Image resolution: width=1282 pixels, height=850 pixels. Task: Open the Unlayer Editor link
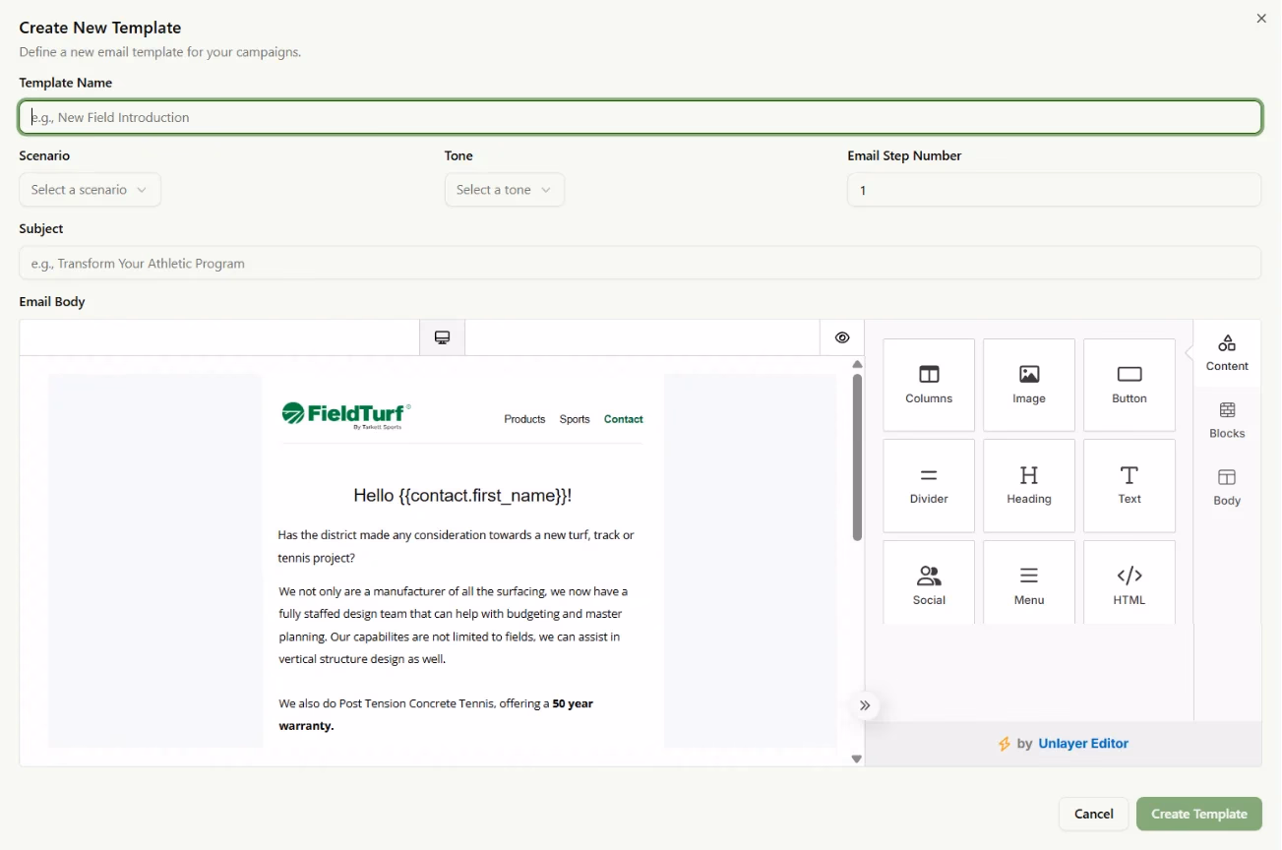coord(1083,744)
